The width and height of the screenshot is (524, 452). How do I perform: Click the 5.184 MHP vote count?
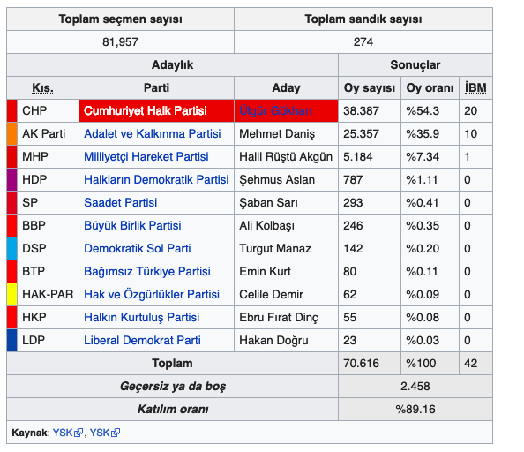tap(357, 156)
